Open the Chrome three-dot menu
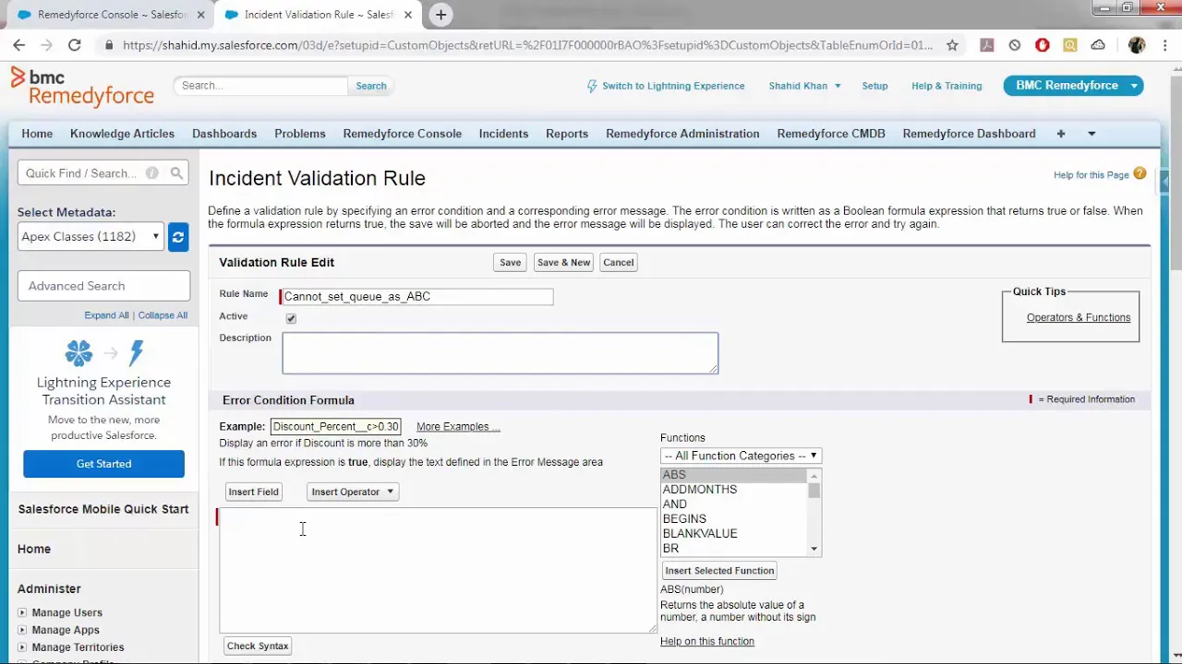The width and height of the screenshot is (1182, 664). click(x=1165, y=45)
